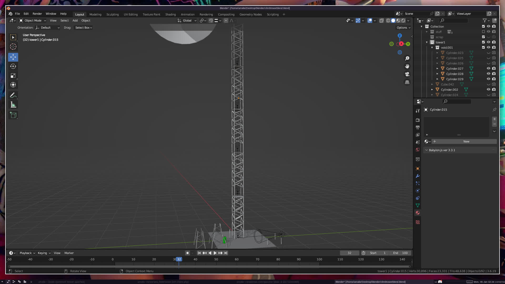
Task: Uncheck the tower1 collection checkbox
Action: [483, 42]
